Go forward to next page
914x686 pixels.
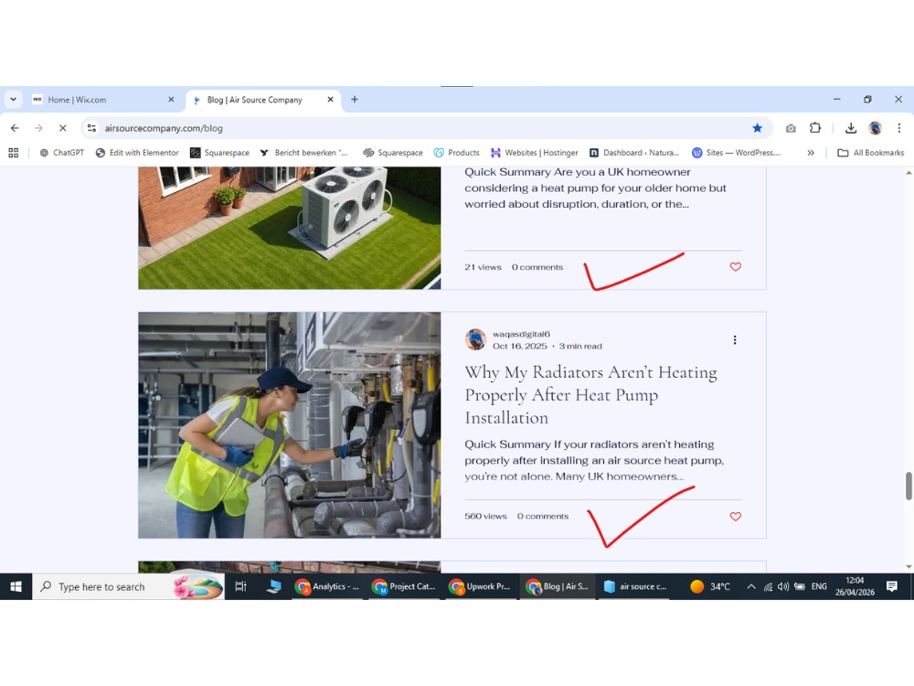38,128
